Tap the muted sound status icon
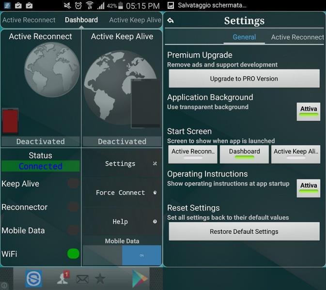Image resolution: width=326 pixels, height=290 pixels. click(67, 5)
